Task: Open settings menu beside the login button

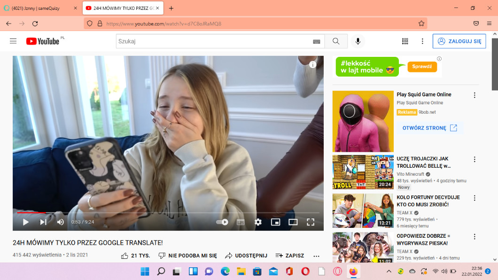Action: pos(422,41)
